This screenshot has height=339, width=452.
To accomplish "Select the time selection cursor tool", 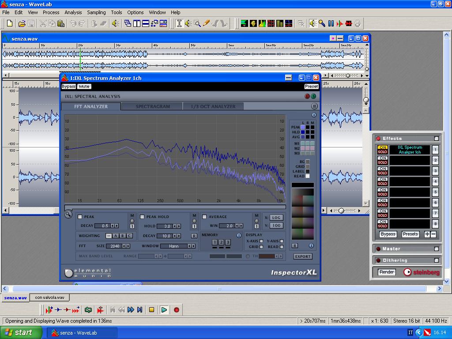I will 179,23.
